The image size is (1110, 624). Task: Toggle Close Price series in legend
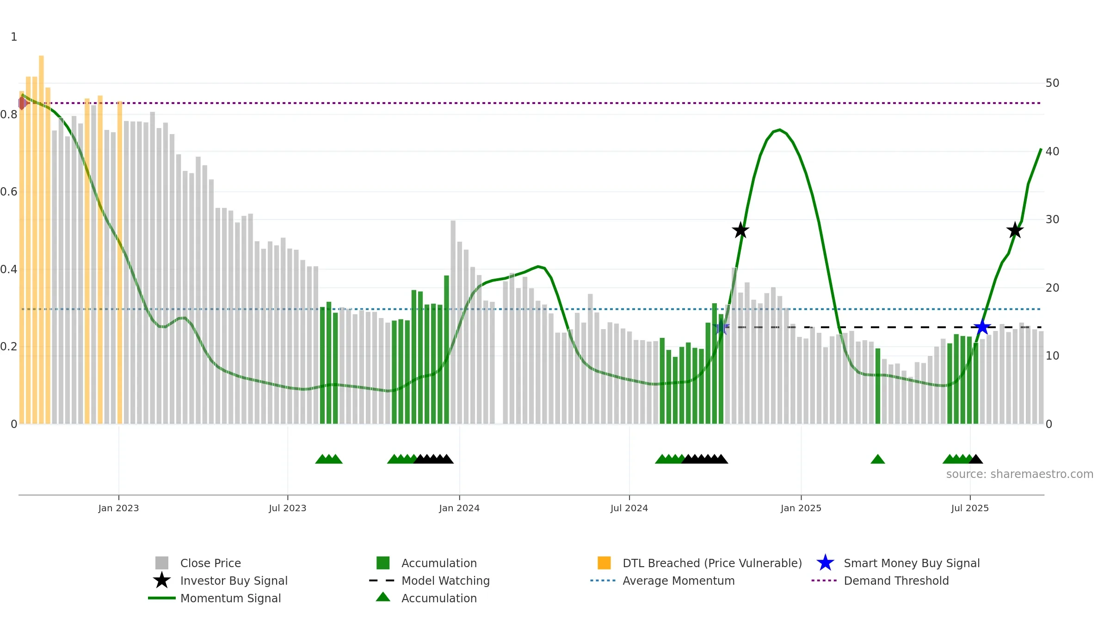(210, 563)
